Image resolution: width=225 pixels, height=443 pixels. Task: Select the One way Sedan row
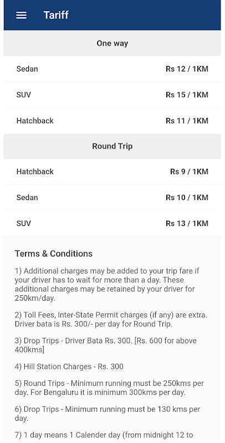112,69
